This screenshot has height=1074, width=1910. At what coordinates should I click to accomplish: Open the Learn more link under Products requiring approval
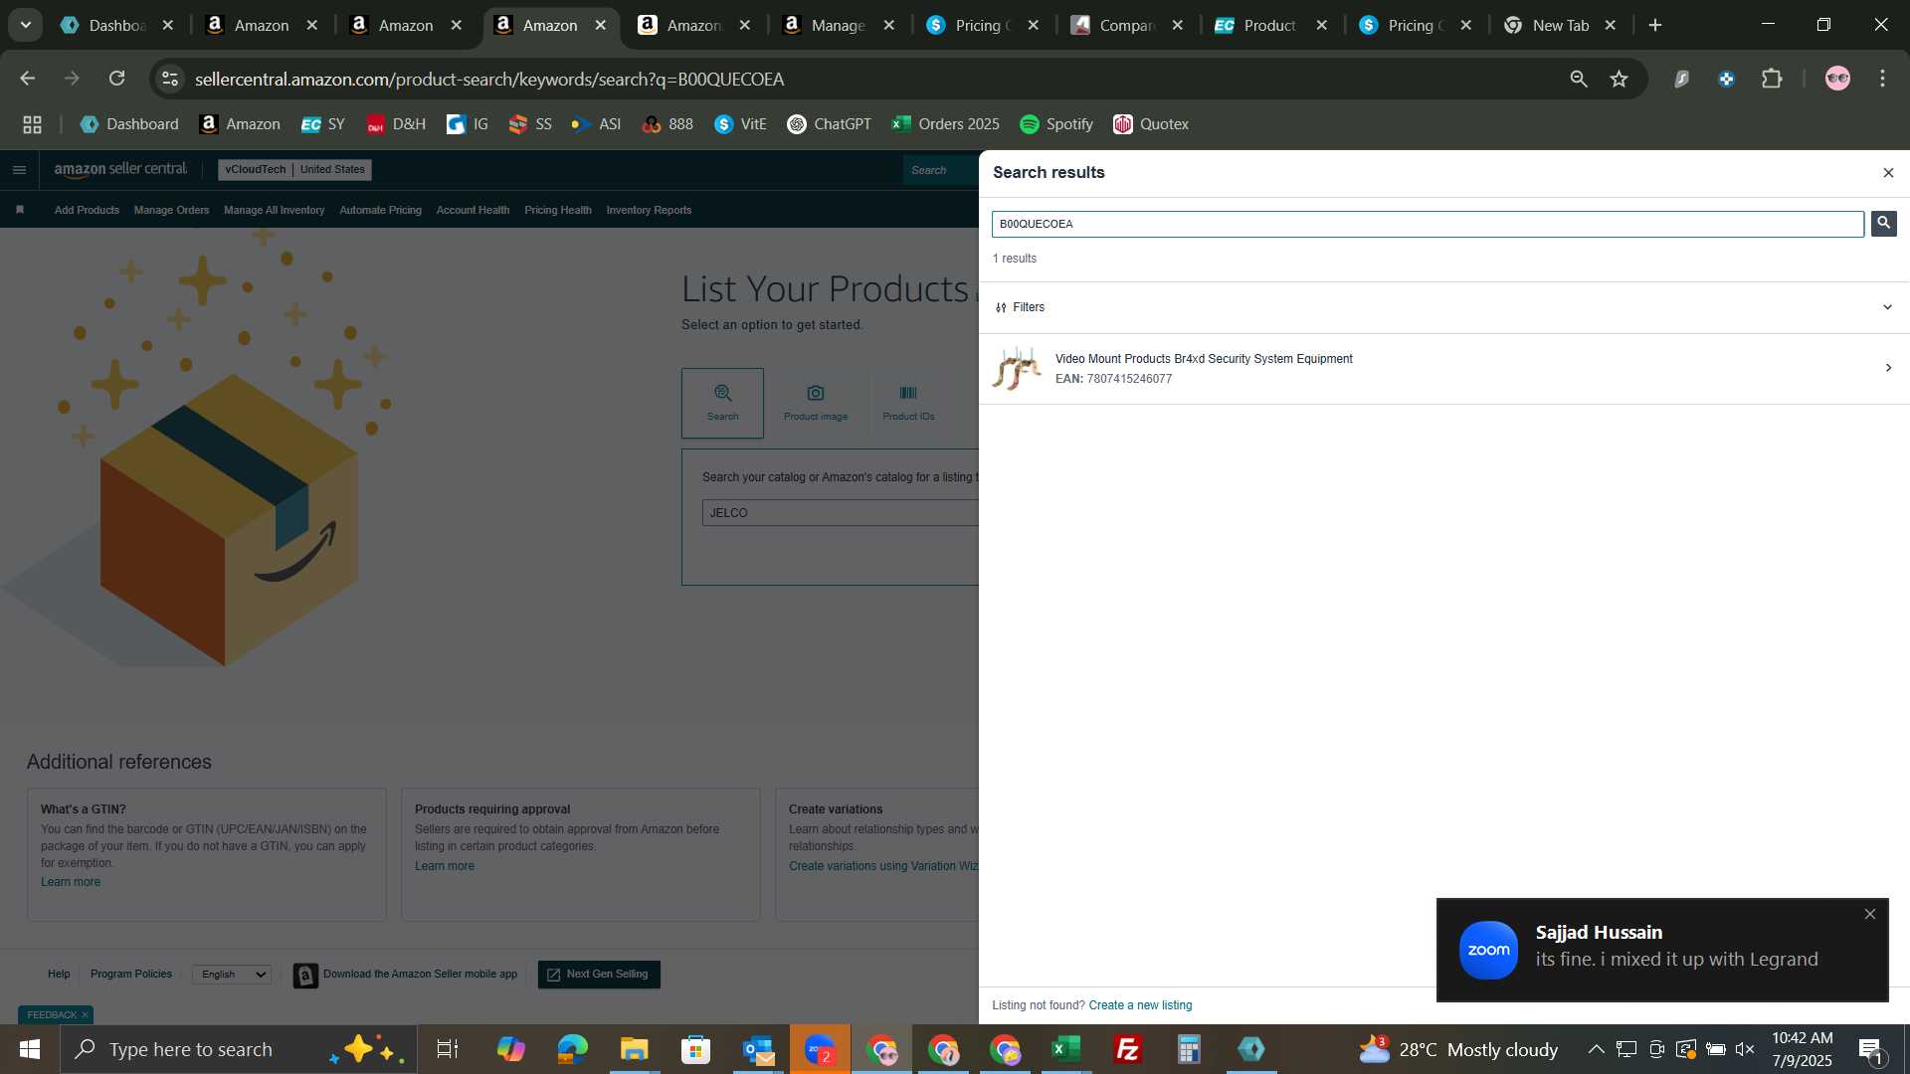click(x=445, y=866)
